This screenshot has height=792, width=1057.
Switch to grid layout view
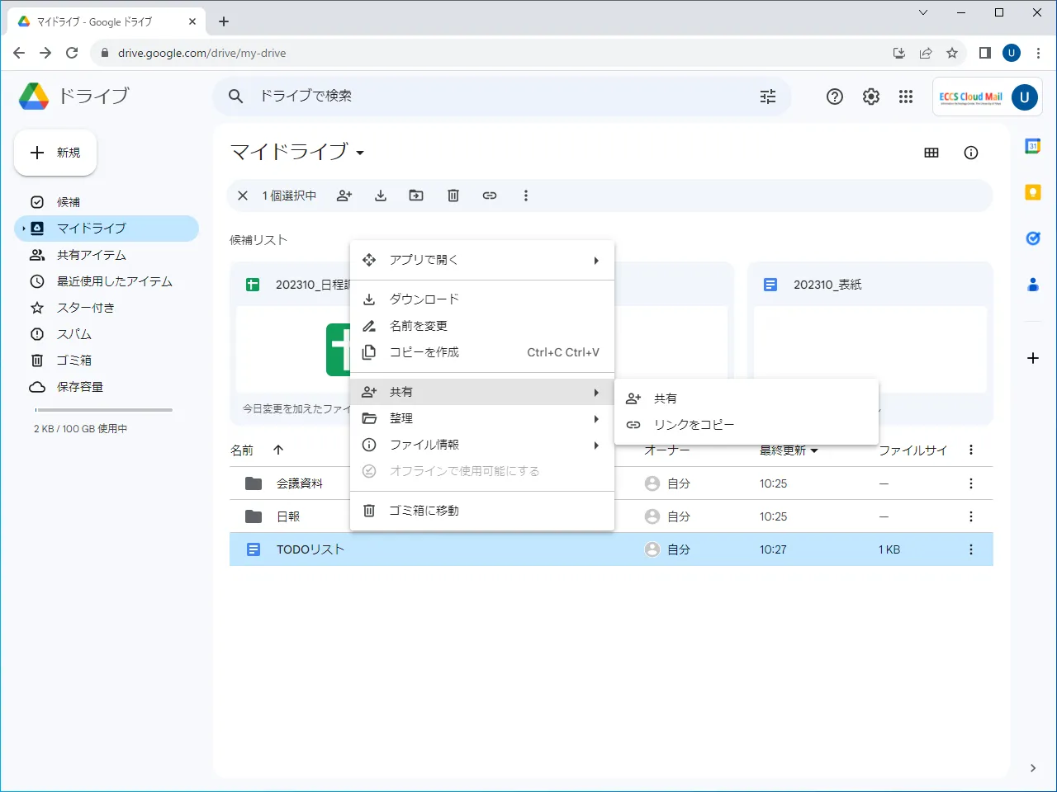point(931,153)
